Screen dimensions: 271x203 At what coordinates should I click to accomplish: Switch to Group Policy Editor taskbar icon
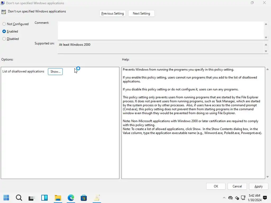click(x=97, y=198)
